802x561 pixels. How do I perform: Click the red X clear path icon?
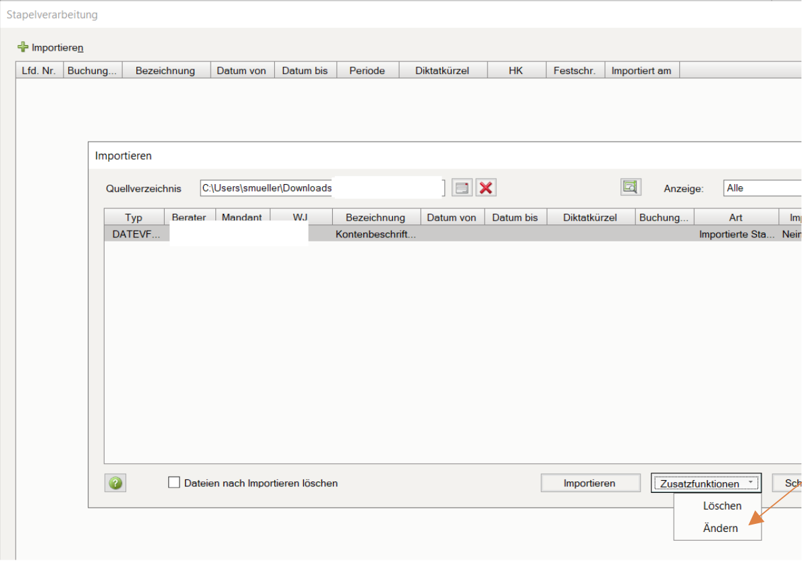coord(485,188)
